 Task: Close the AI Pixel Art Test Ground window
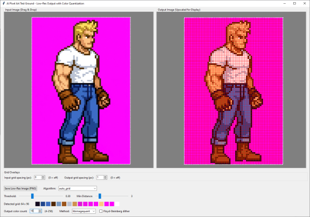pyautogui.click(x=305, y=3)
